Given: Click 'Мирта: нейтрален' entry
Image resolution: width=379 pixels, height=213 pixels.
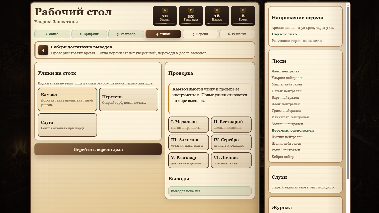Looking at the screenshot, I should pos(287,84).
